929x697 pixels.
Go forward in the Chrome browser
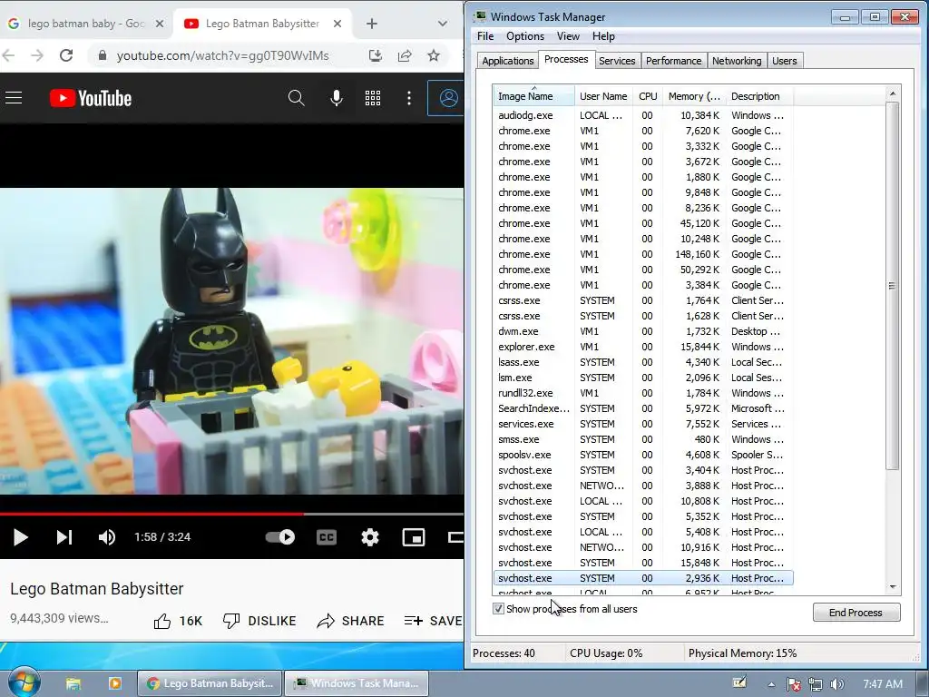click(x=36, y=55)
